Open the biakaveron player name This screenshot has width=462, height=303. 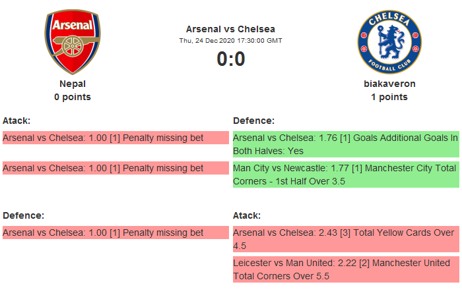(x=389, y=84)
